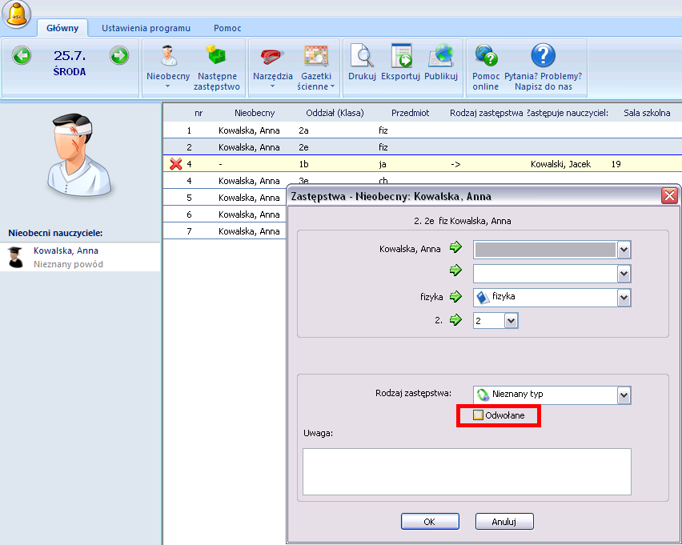Click green arrow beside the empty second combo box

455,270
